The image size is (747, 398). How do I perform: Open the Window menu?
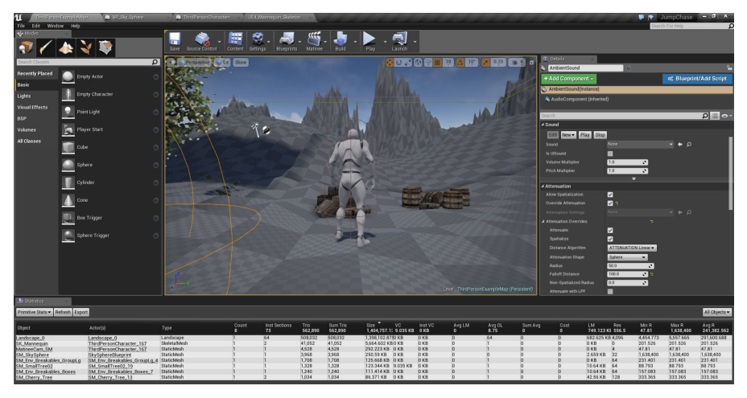[x=56, y=26]
